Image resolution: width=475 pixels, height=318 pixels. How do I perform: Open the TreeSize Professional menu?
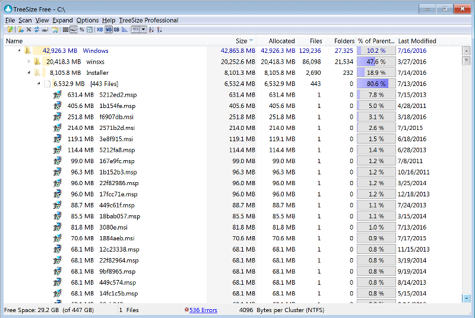coord(148,20)
